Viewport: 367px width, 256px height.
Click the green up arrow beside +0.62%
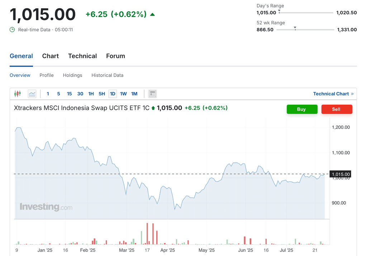click(153, 14)
